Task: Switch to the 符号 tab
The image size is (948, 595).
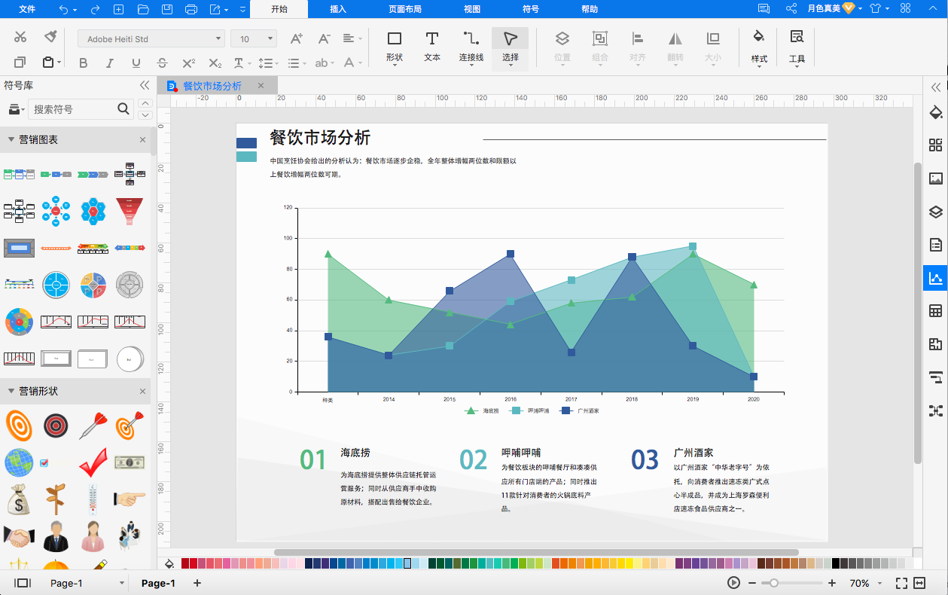Action: point(531,9)
